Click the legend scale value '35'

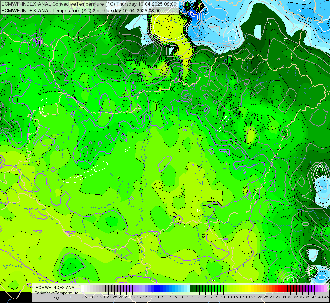(296, 297)
